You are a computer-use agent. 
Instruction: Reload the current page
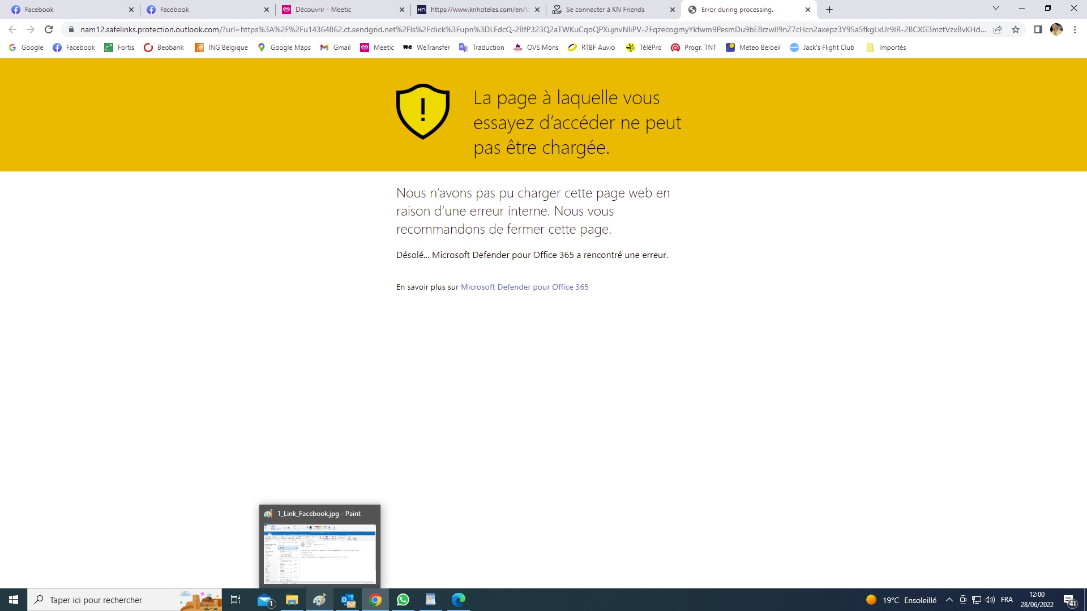pos(49,29)
